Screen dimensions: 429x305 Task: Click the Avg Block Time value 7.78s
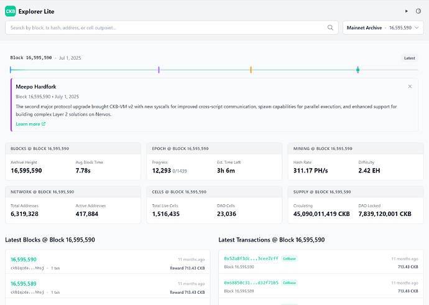[x=83, y=171]
